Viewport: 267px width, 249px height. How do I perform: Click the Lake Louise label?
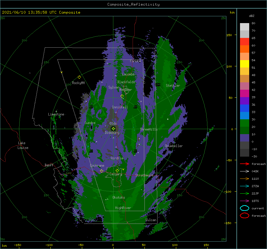point(23,145)
